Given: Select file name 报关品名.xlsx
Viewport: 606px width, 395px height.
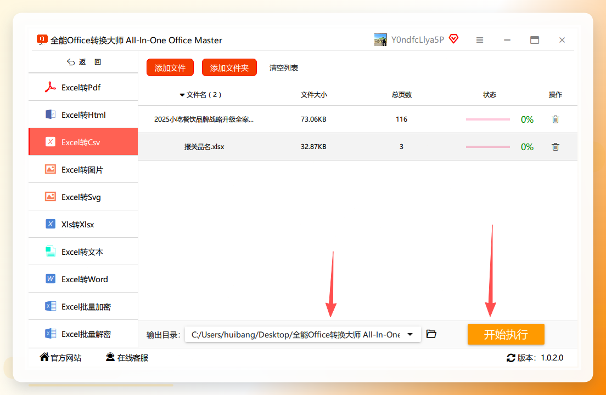Looking at the screenshot, I should [204, 147].
